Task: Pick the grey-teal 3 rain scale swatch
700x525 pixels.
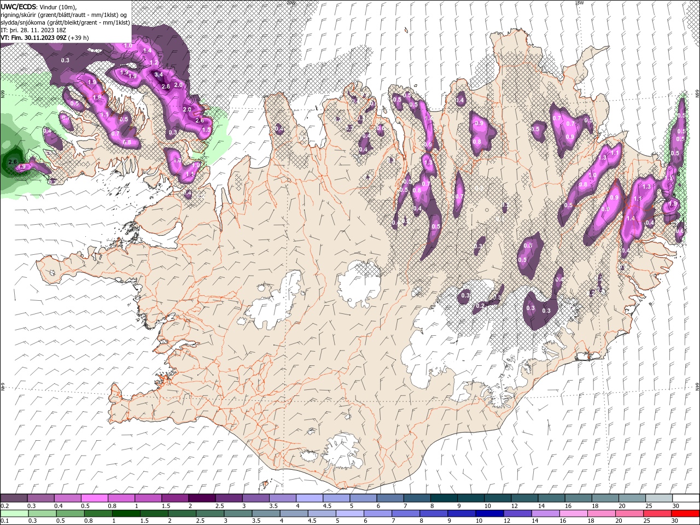Action: [238, 514]
